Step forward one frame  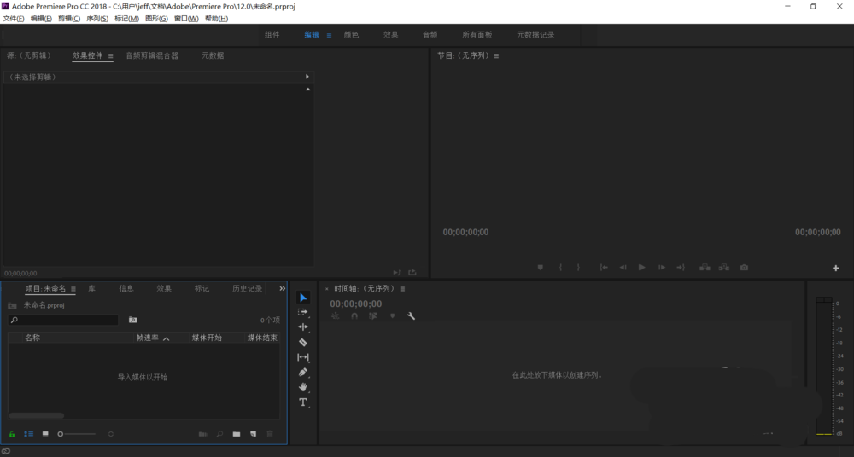pyautogui.click(x=662, y=268)
